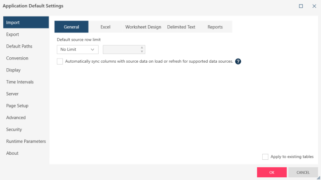Viewport: 321px width, 180px height.
Task: Switch to the Excel tab
Action: click(105, 27)
